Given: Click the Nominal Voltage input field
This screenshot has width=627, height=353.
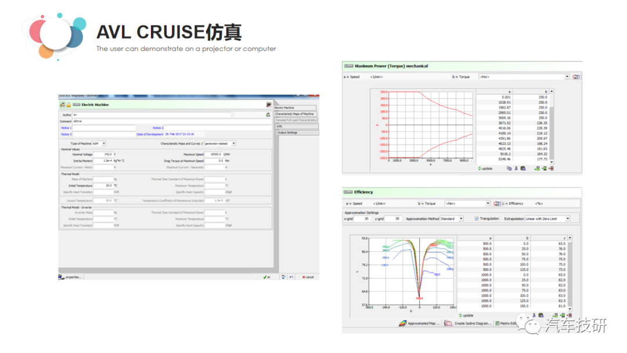Looking at the screenshot, I should (x=103, y=154).
